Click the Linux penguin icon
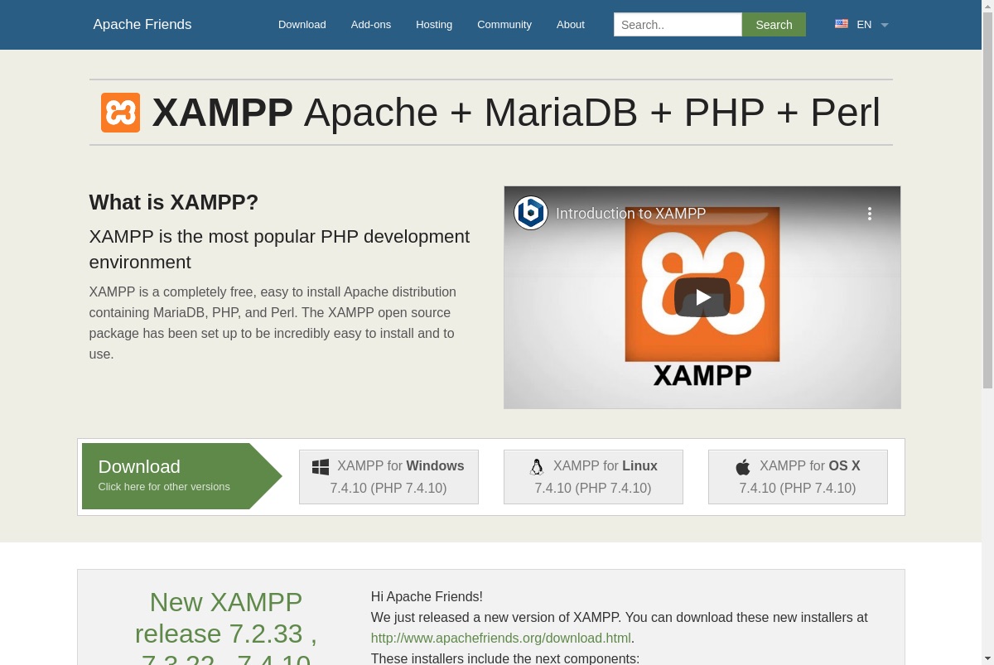This screenshot has height=665, width=994. pyautogui.click(x=537, y=467)
